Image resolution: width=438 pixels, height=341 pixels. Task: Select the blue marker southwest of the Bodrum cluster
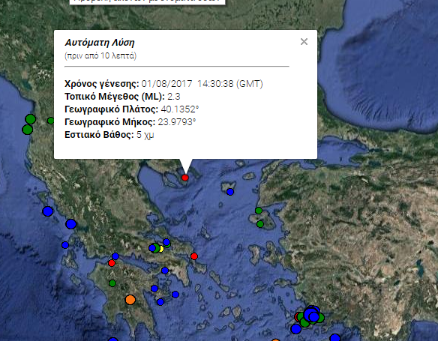(295, 329)
